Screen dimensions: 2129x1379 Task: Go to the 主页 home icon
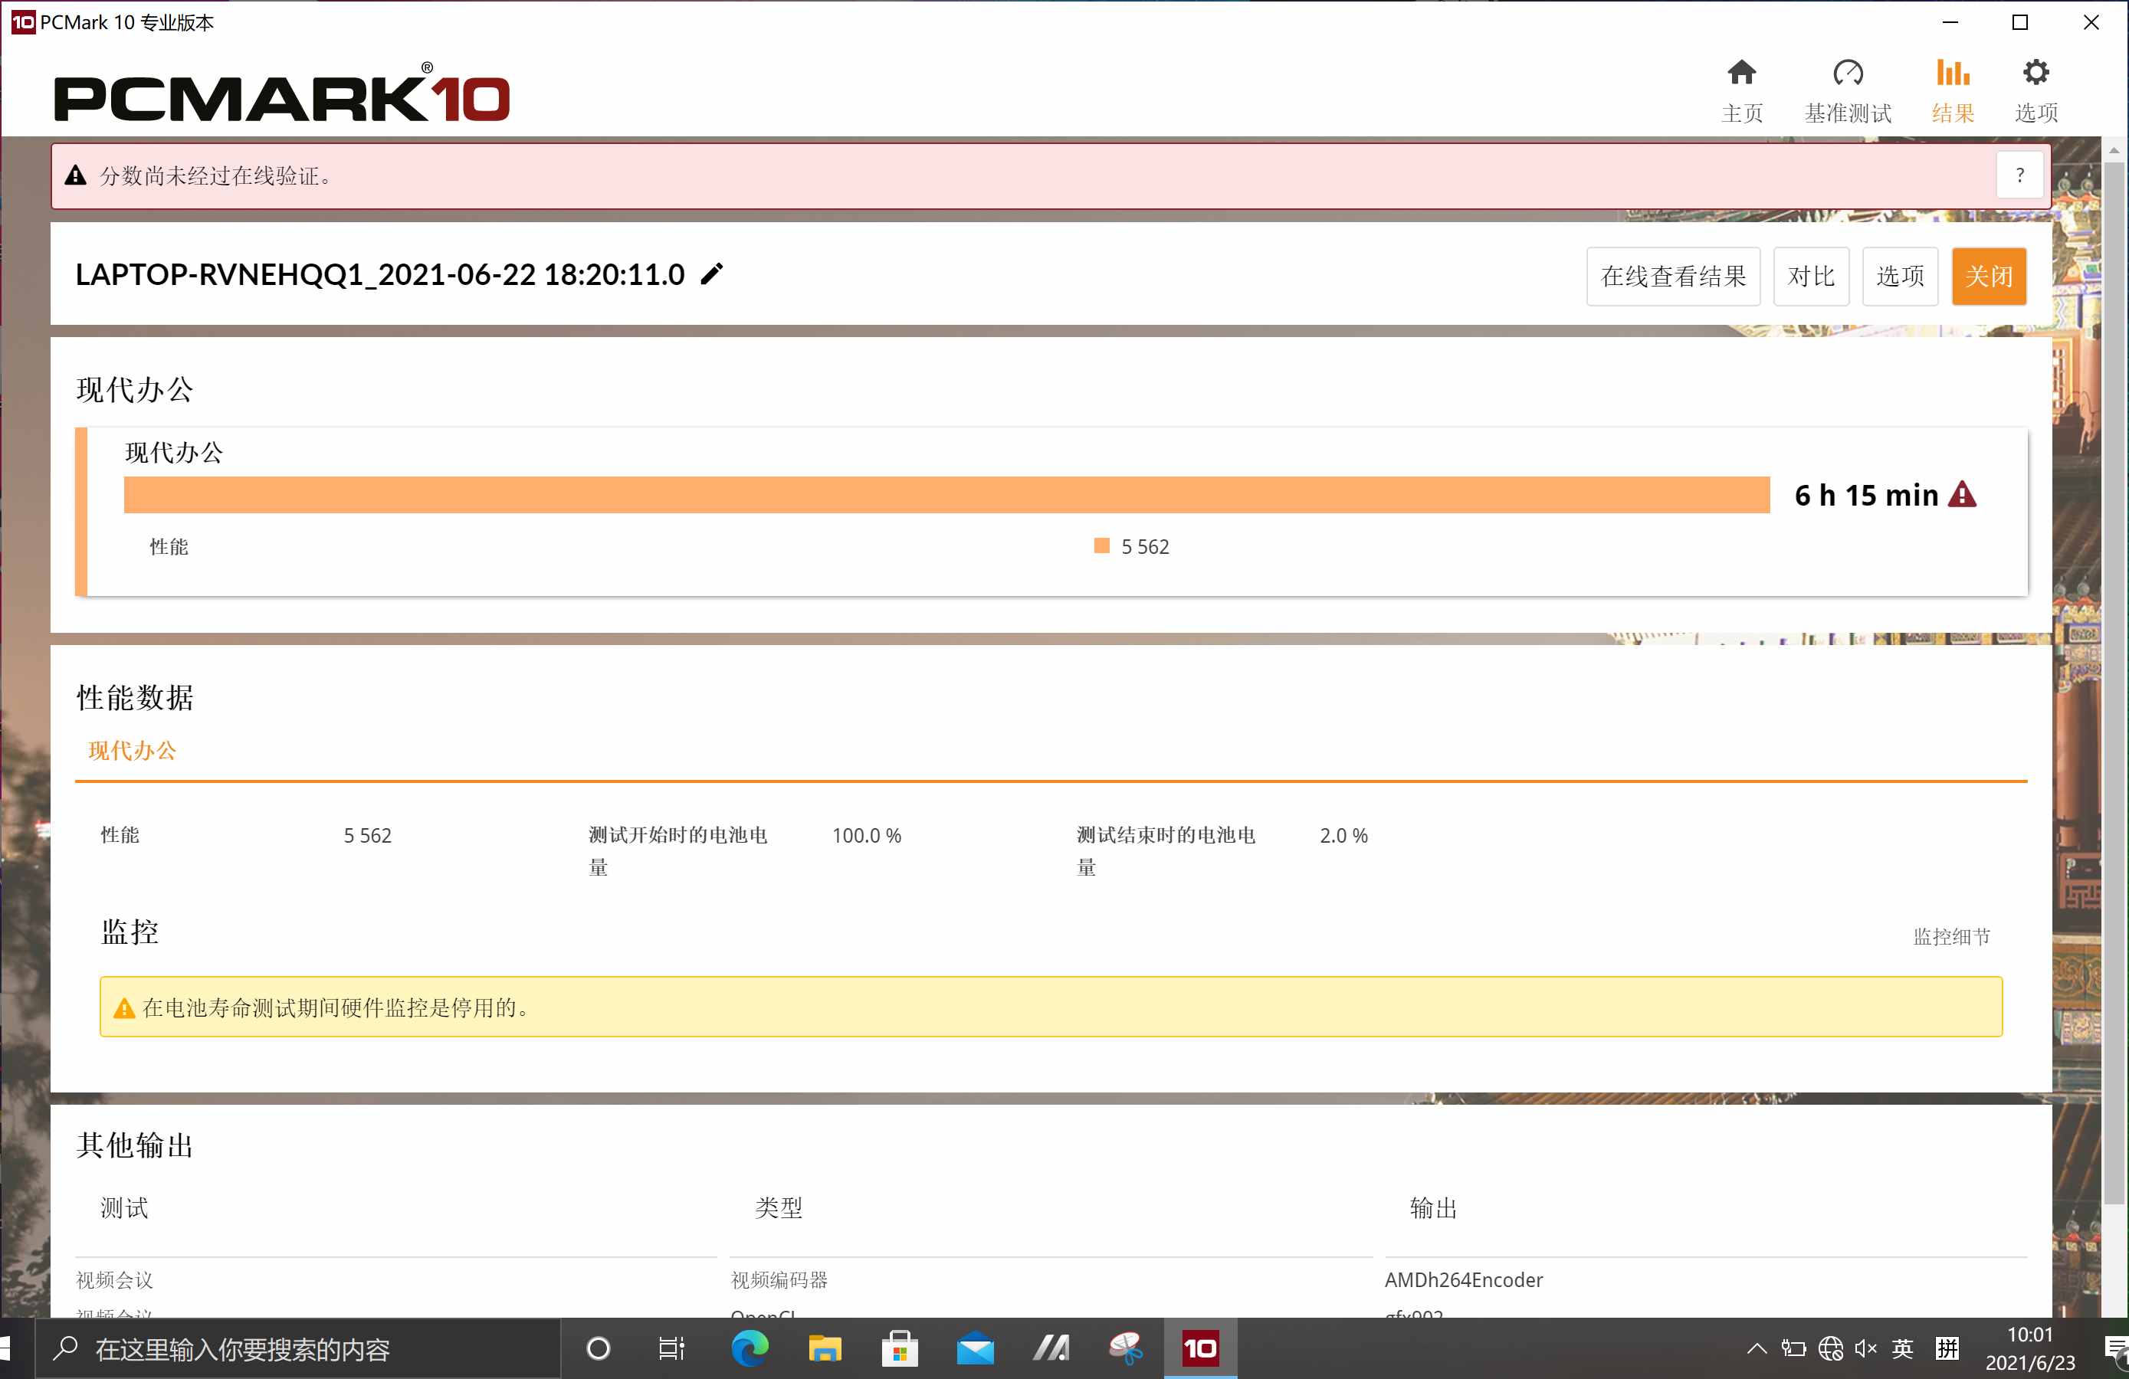click(1740, 71)
